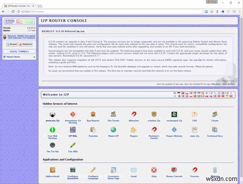The height and width of the screenshot is (184, 243).
Task: Close the I2P Router Console tab
Action: tap(33, 6)
